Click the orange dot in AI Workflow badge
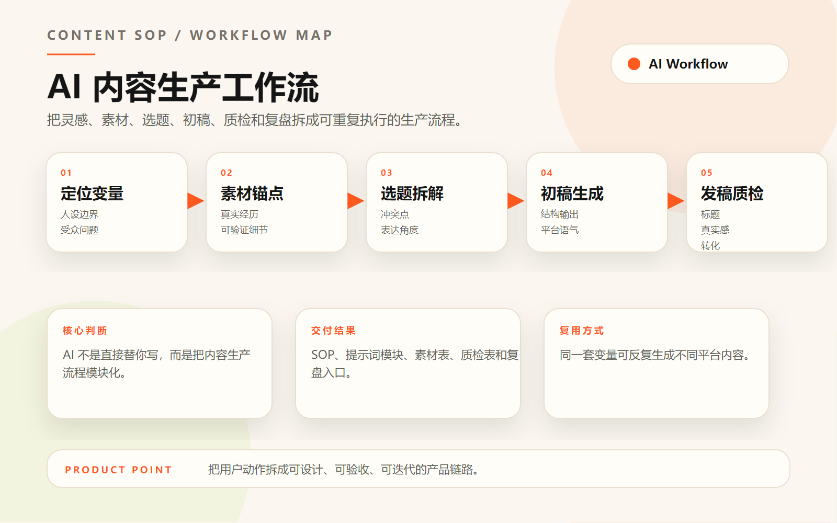The width and height of the screenshot is (837, 523). point(634,64)
